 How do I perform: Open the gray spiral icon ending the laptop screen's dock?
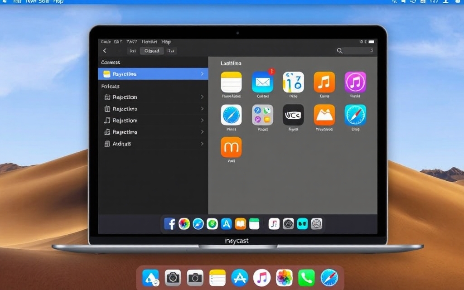316,224
